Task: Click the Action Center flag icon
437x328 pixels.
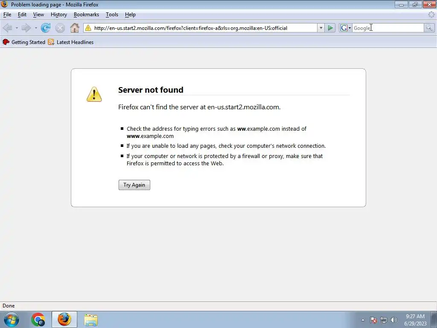Action: (373, 320)
